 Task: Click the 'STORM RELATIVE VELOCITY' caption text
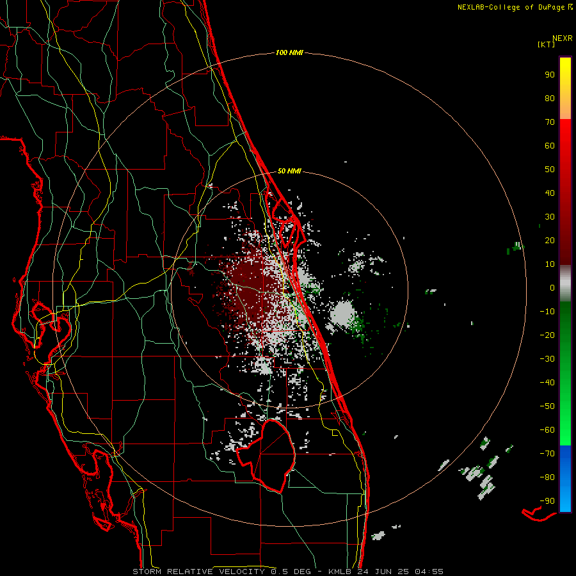[x=198, y=572]
